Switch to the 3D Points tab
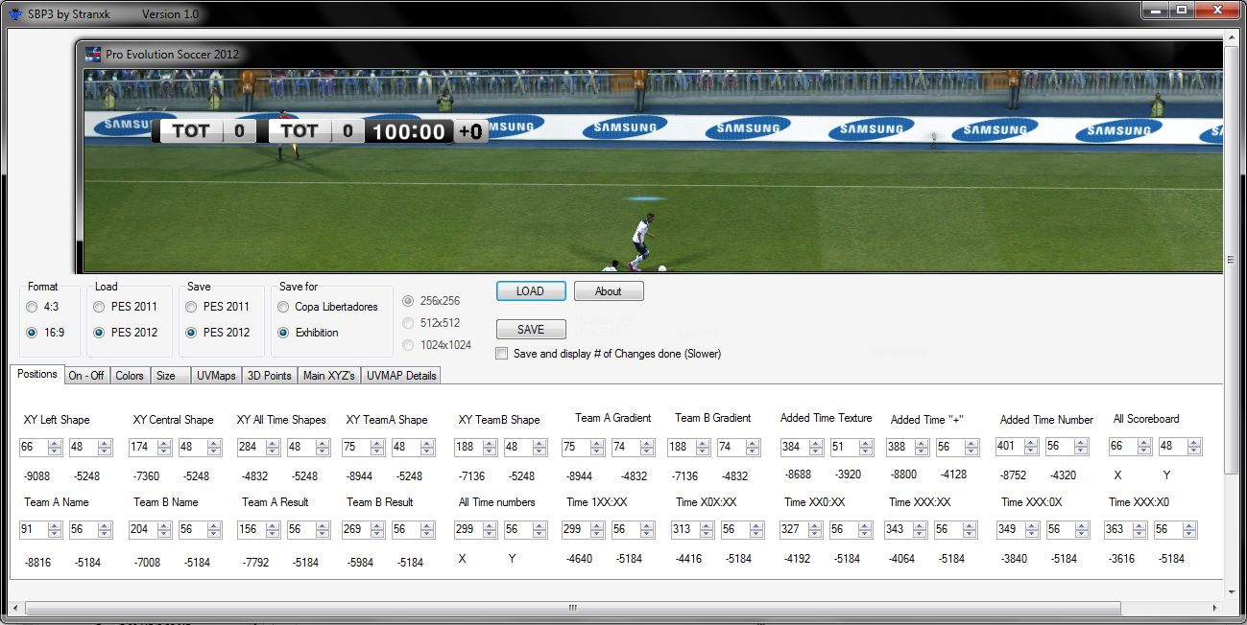The width and height of the screenshot is (1247, 625). pos(269,376)
